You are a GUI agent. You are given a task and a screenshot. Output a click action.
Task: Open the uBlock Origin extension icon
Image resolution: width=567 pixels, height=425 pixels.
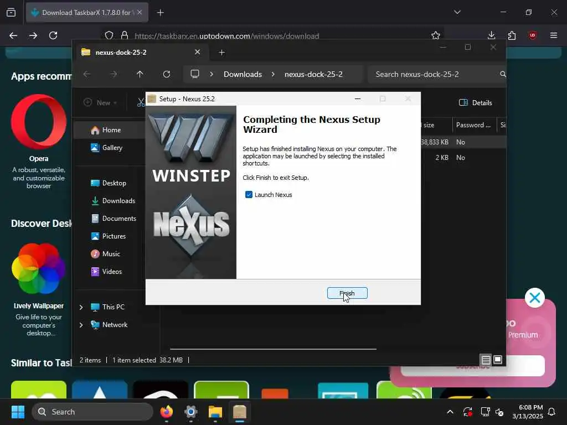point(532,35)
